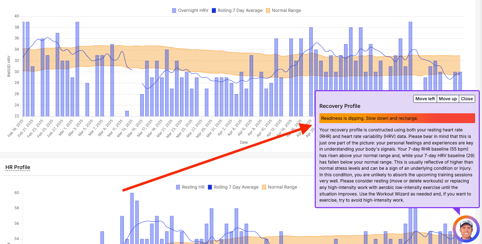Click the coach avatar icon
The image size is (482, 244).
coord(466,229)
